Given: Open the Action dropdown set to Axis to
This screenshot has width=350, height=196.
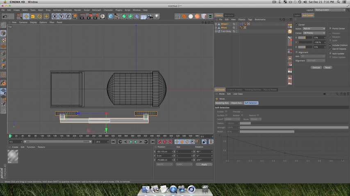Looking at the screenshot, I should tap(314, 29).
